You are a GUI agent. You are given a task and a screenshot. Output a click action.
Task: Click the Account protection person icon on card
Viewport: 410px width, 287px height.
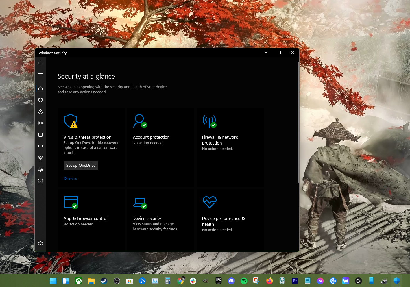point(140,121)
